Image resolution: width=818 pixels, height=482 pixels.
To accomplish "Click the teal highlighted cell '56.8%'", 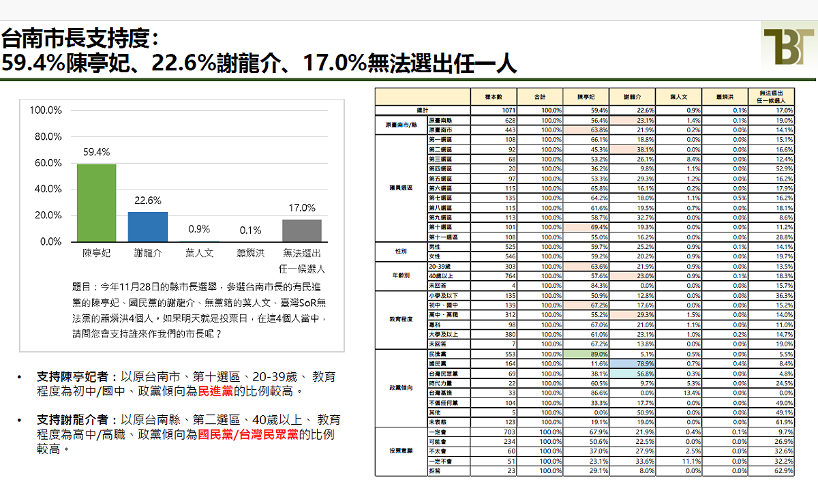I will pyautogui.click(x=633, y=374).
